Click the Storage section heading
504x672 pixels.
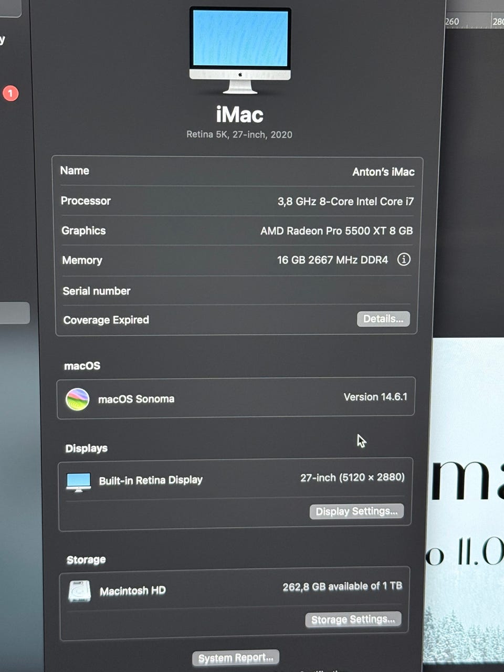pyautogui.click(x=86, y=560)
